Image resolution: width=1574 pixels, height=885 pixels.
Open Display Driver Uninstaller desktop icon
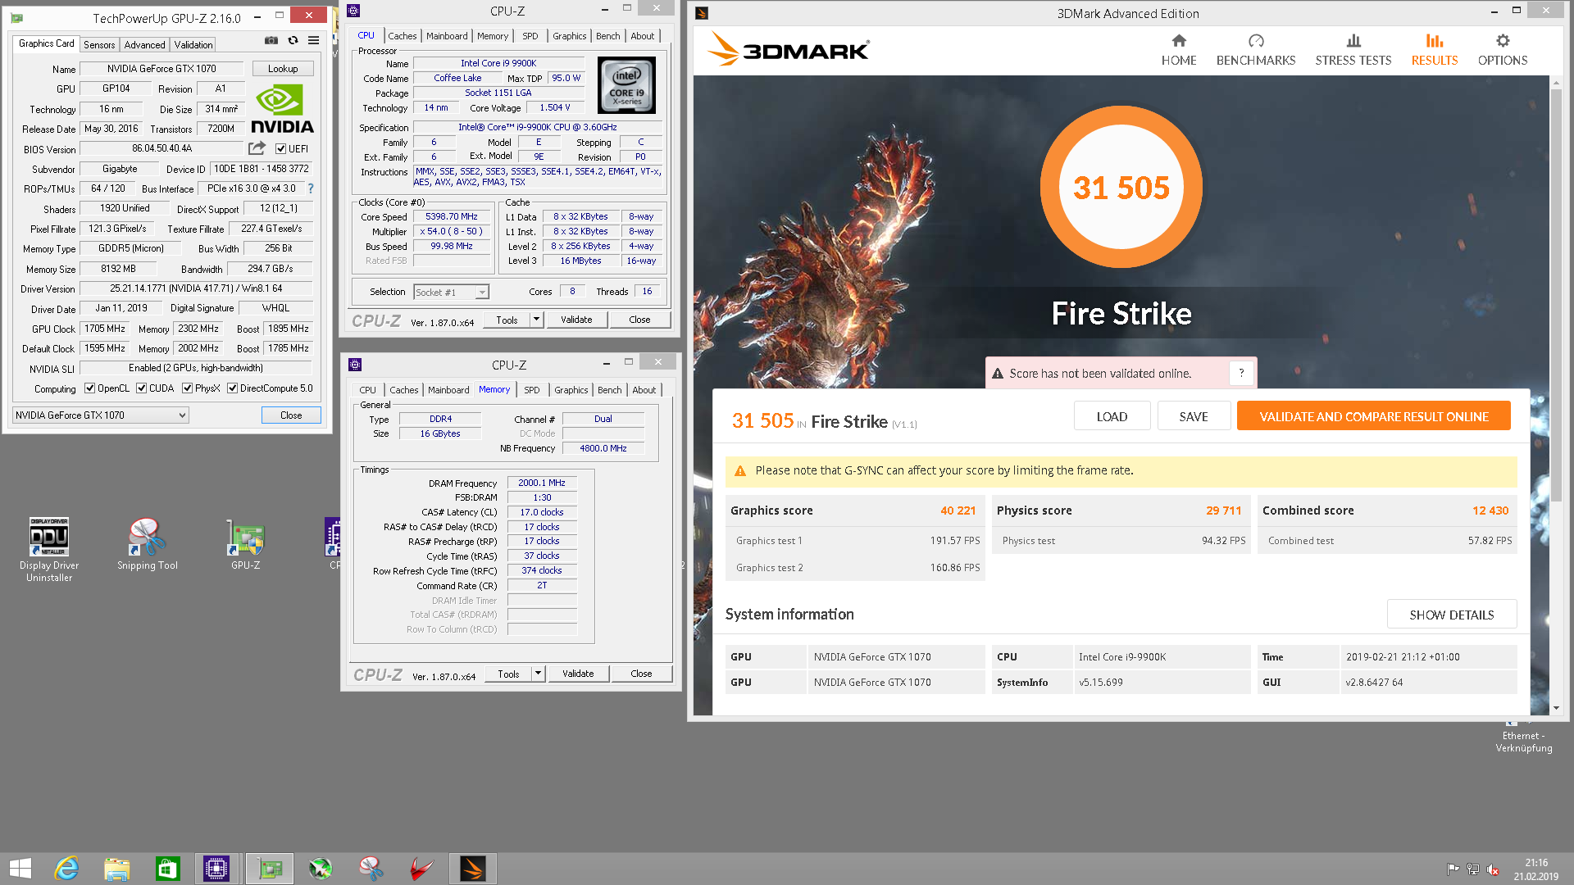tap(49, 550)
